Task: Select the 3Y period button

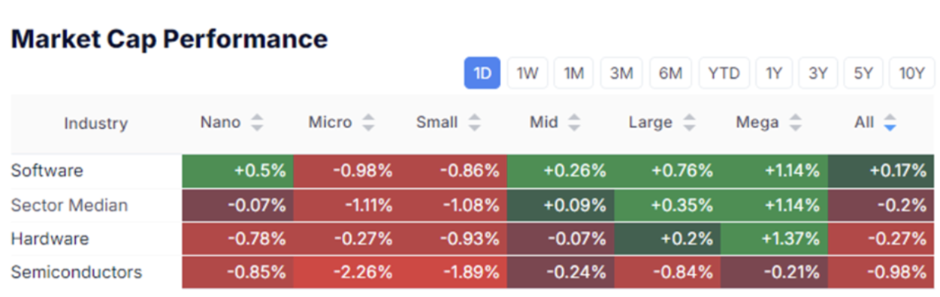Action: (818, 73)
